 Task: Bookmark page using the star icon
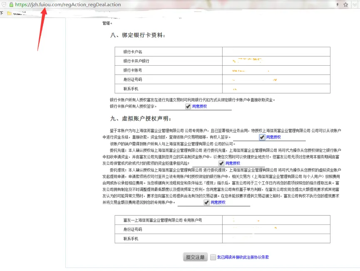click(345, 5)
